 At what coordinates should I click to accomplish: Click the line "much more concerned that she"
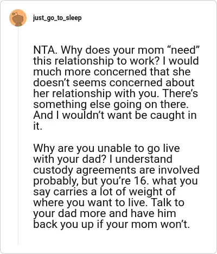click(x=112, y=72)
